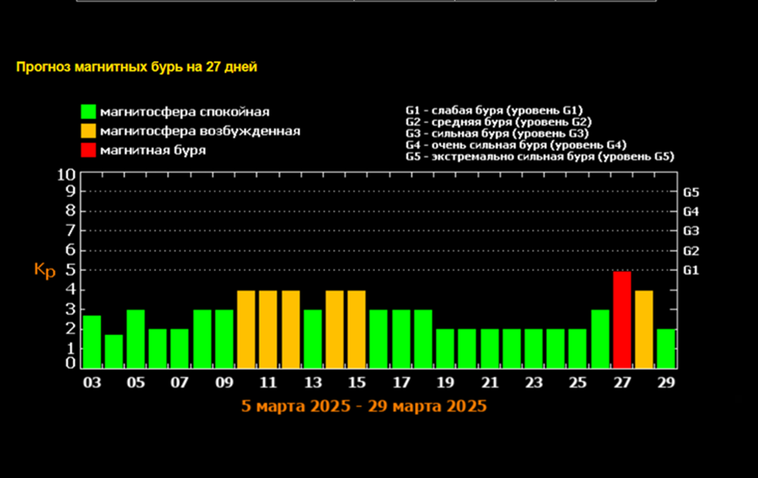The width and height of the screenshot is (758, 478).
Task: Click the G5 label on the right axis
Action: 690,192
